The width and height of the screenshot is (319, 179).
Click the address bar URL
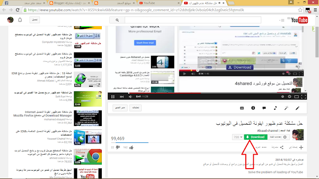click(136, 10)
